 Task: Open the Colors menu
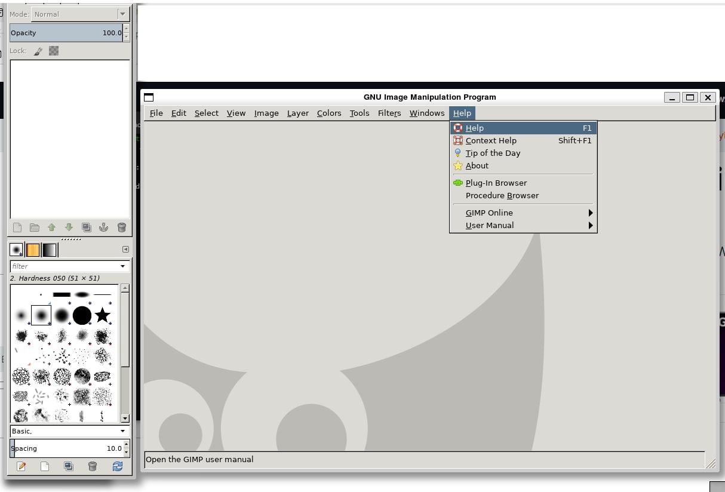coord(329,113)
